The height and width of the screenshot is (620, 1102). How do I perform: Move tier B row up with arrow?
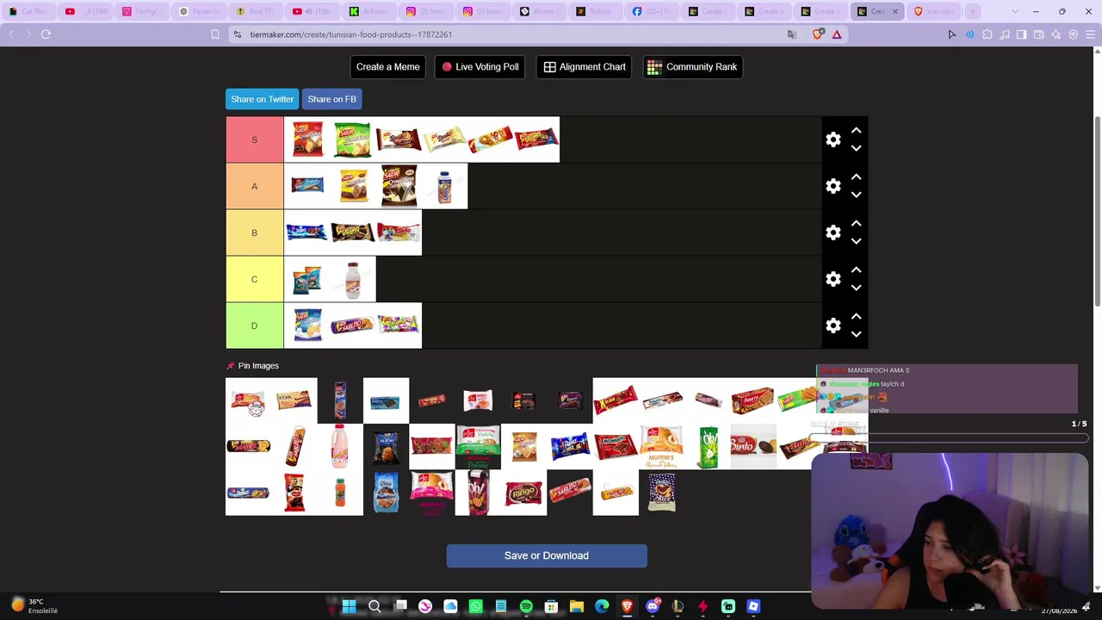(x=856, y=224)
